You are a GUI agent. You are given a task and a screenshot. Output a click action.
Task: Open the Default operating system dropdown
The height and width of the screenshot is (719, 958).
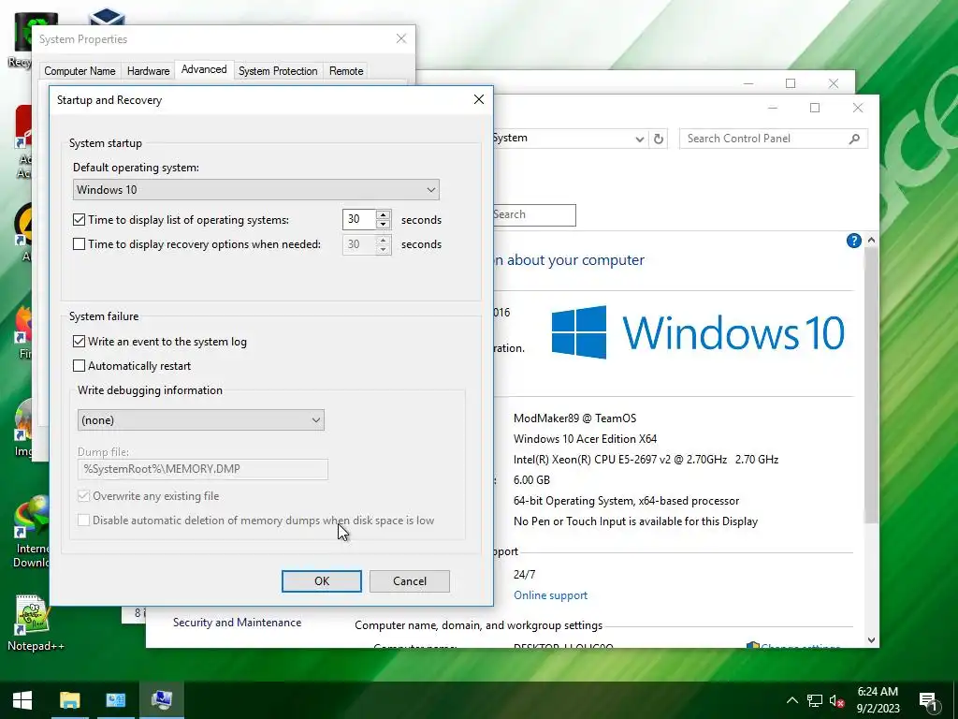pos(256,189)
